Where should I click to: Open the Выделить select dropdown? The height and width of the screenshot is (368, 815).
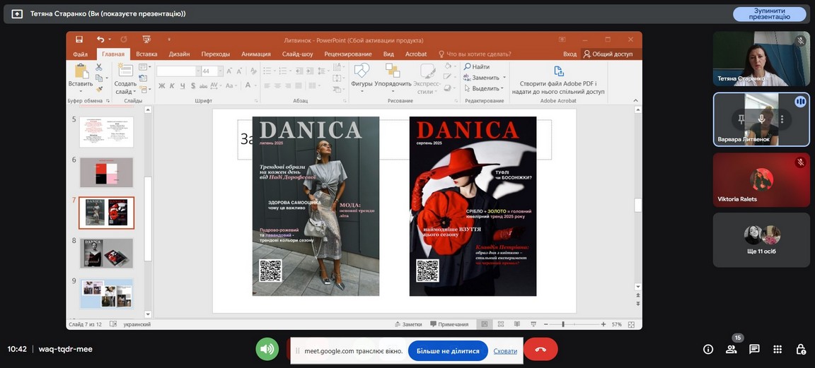pyautogui.click(x=484, y=89)
